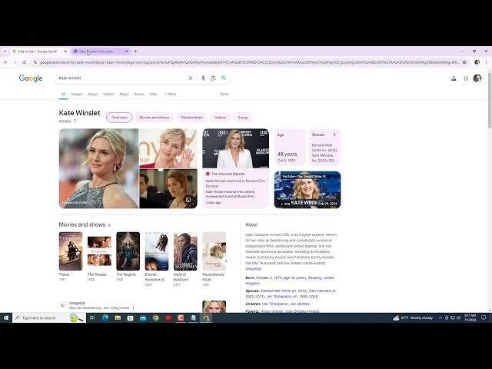
Task: Reload the page in browser toolbar
Action: 24,62
